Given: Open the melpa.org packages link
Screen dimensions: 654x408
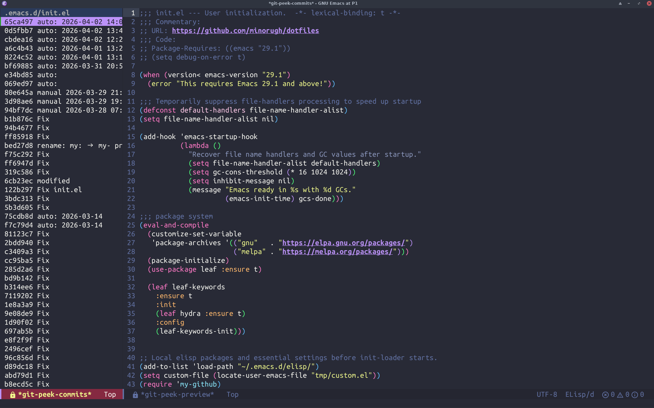Looking at the screenshot, I should [337, 252].
